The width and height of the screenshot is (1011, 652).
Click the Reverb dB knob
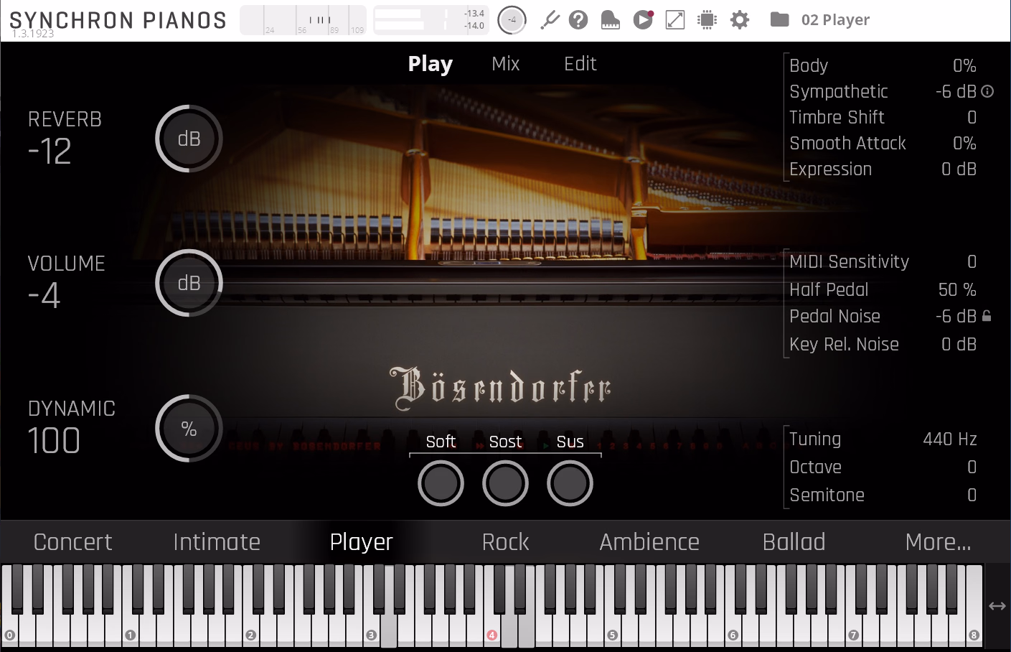click(189, 139)
